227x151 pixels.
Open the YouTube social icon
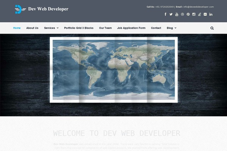pos(177,14)
